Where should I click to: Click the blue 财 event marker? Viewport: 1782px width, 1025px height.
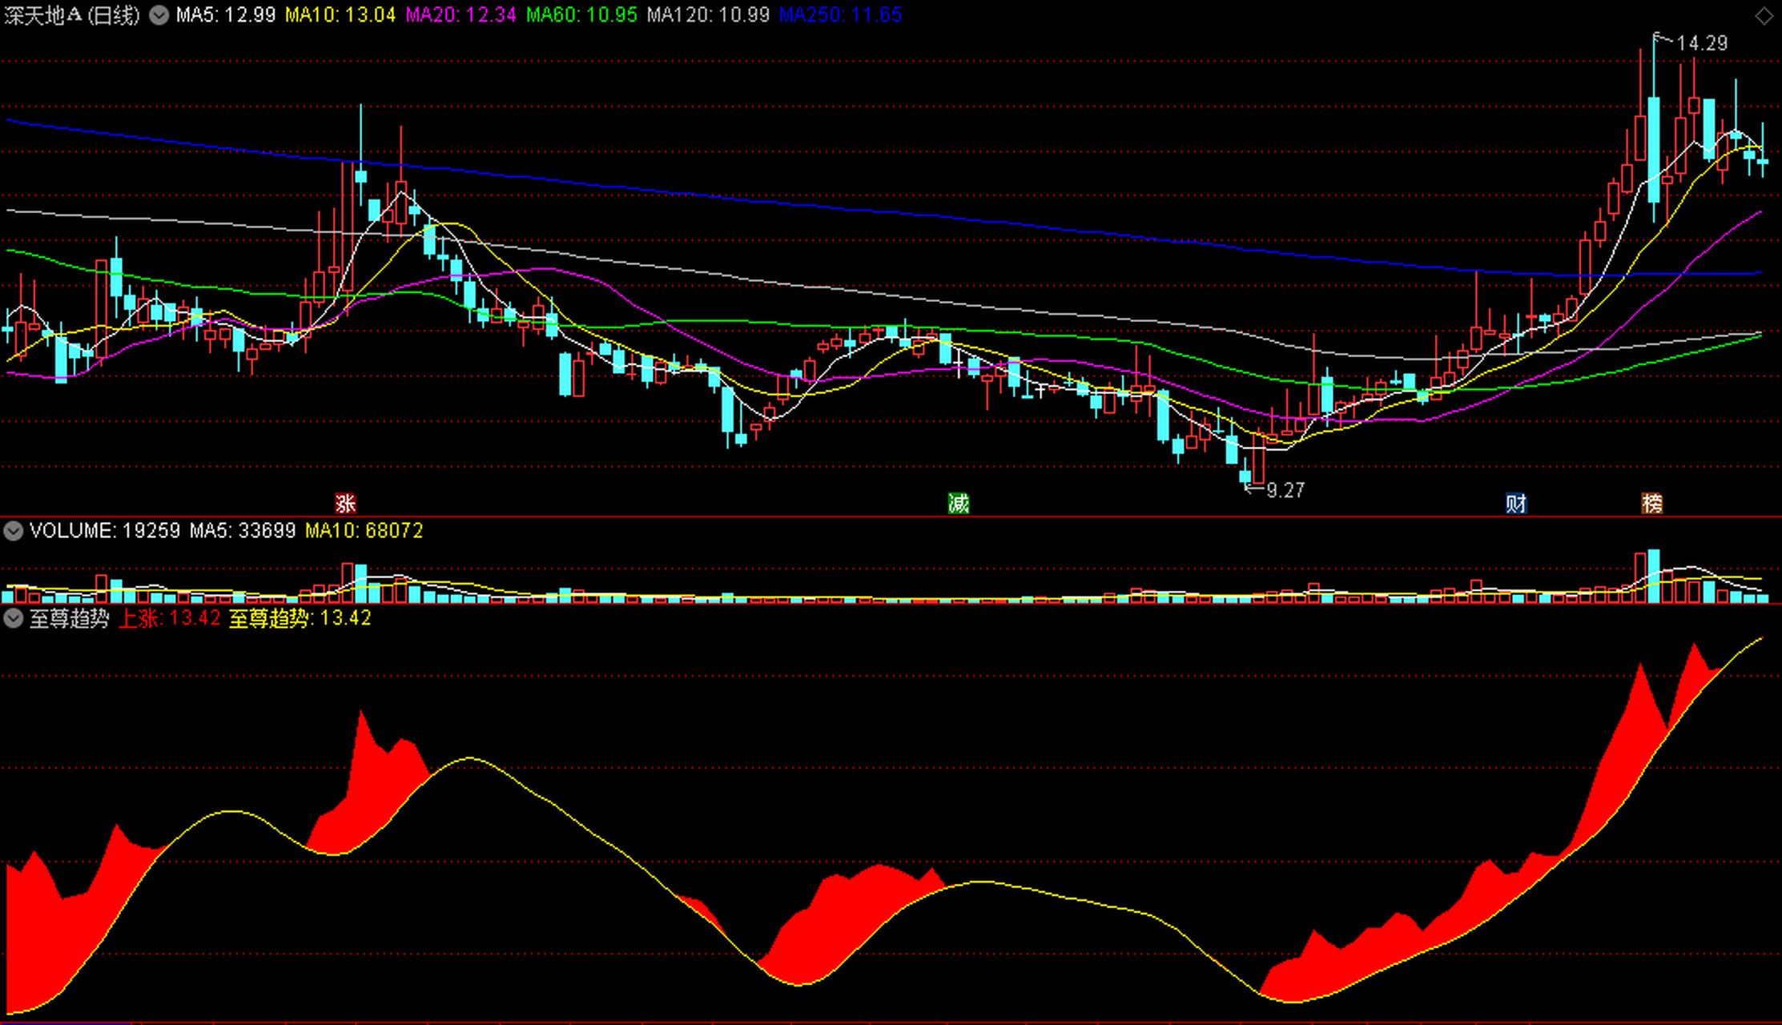click(x=1516, y=503)
